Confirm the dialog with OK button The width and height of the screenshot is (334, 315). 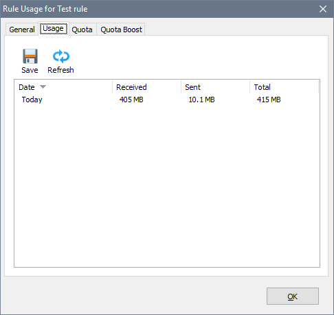coord(293,296)
